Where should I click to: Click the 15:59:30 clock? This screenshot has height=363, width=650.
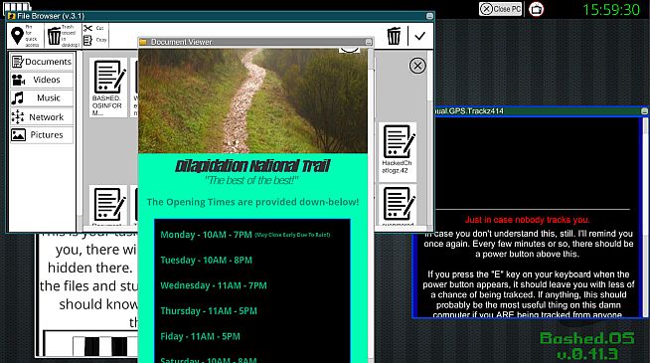click(x=611, y=10)
